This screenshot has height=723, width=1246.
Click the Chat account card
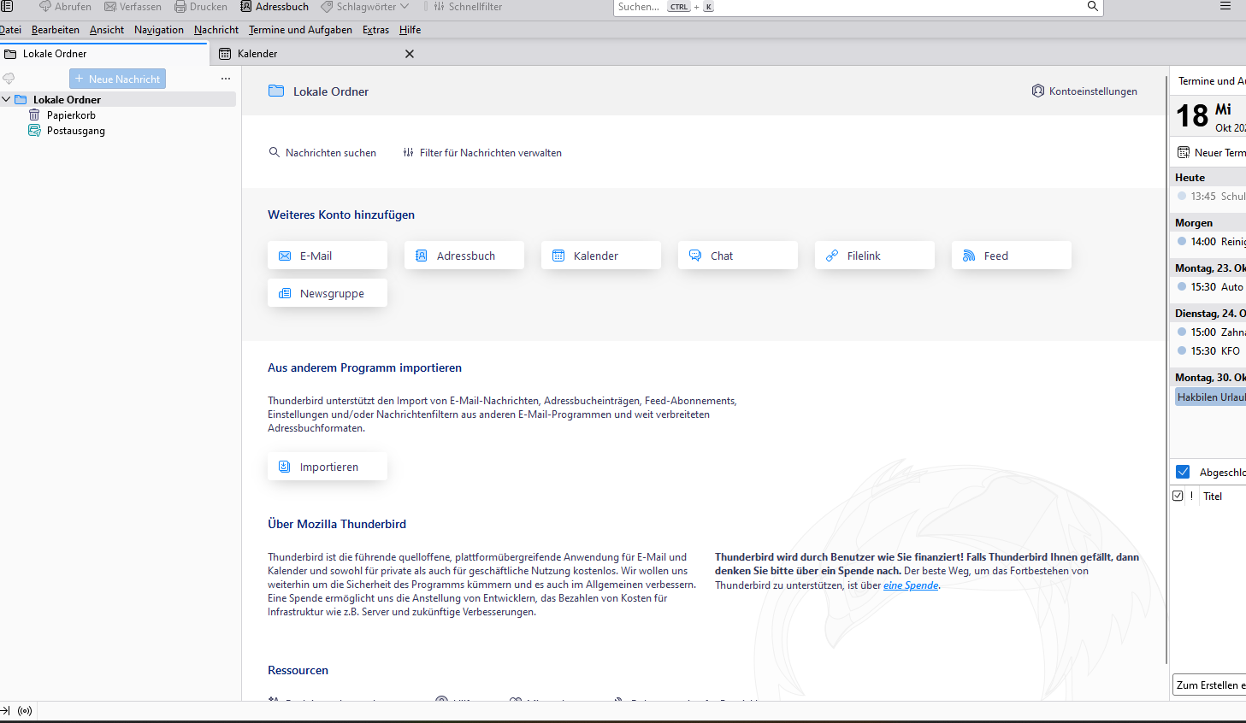point(738,256)
